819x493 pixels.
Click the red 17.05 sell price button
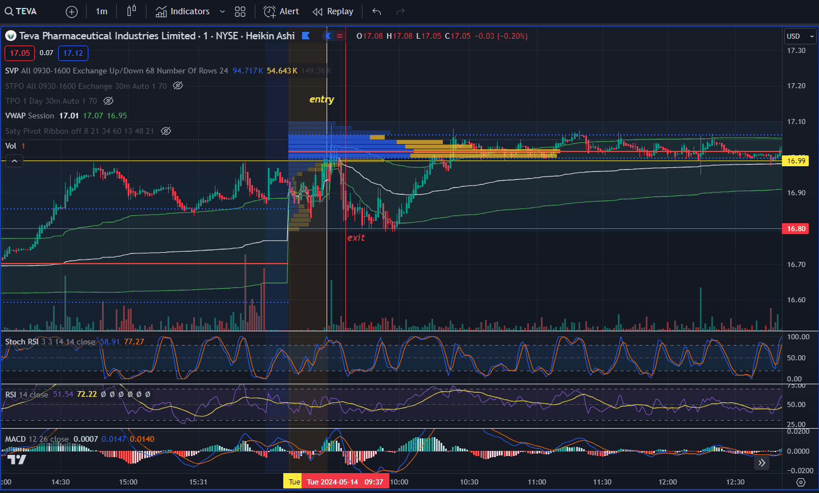click(x=20, y=53)
